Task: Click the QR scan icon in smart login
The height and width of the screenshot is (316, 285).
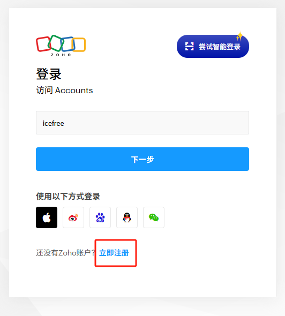Action: 189,47
